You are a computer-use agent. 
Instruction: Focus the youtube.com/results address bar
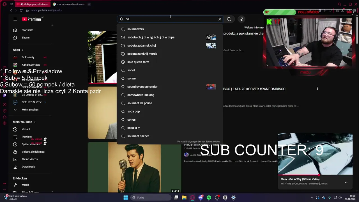(46, 10)
